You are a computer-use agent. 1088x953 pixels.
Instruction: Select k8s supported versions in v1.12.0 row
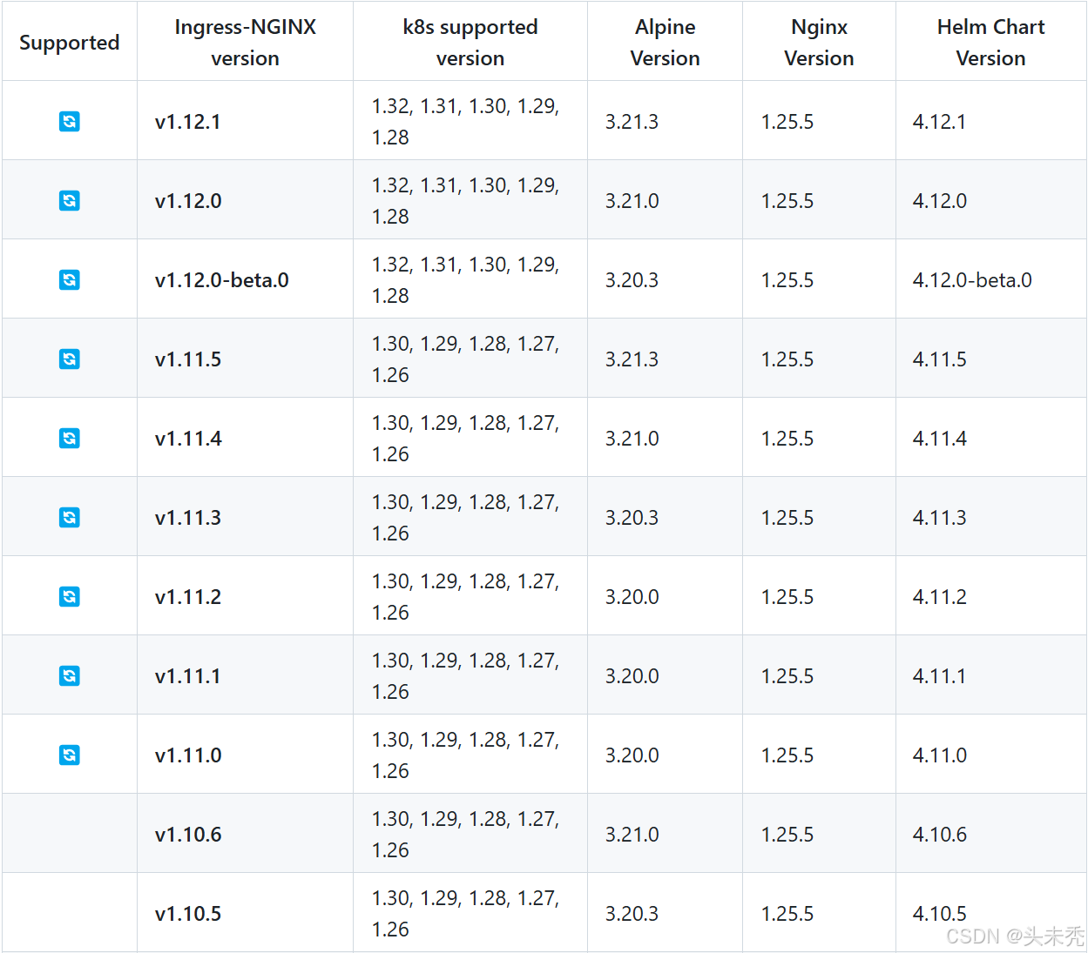465,201
